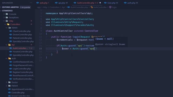Select the AuthController.php tab
Screen dimensions: 173x97
click(x=87, y=3)
